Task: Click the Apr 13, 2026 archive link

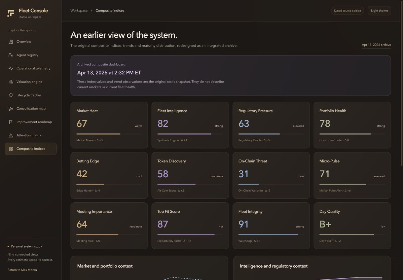Action: pos(376,45)
